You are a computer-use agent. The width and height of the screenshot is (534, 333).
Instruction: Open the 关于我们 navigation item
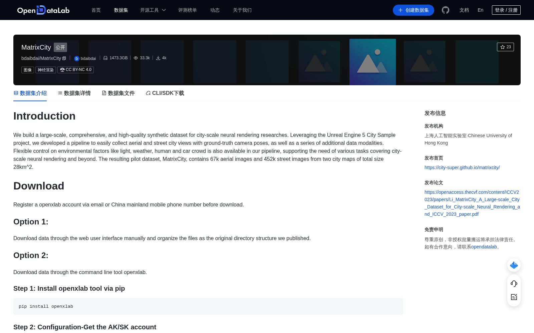pyautogui.click(x=242, y=10)
